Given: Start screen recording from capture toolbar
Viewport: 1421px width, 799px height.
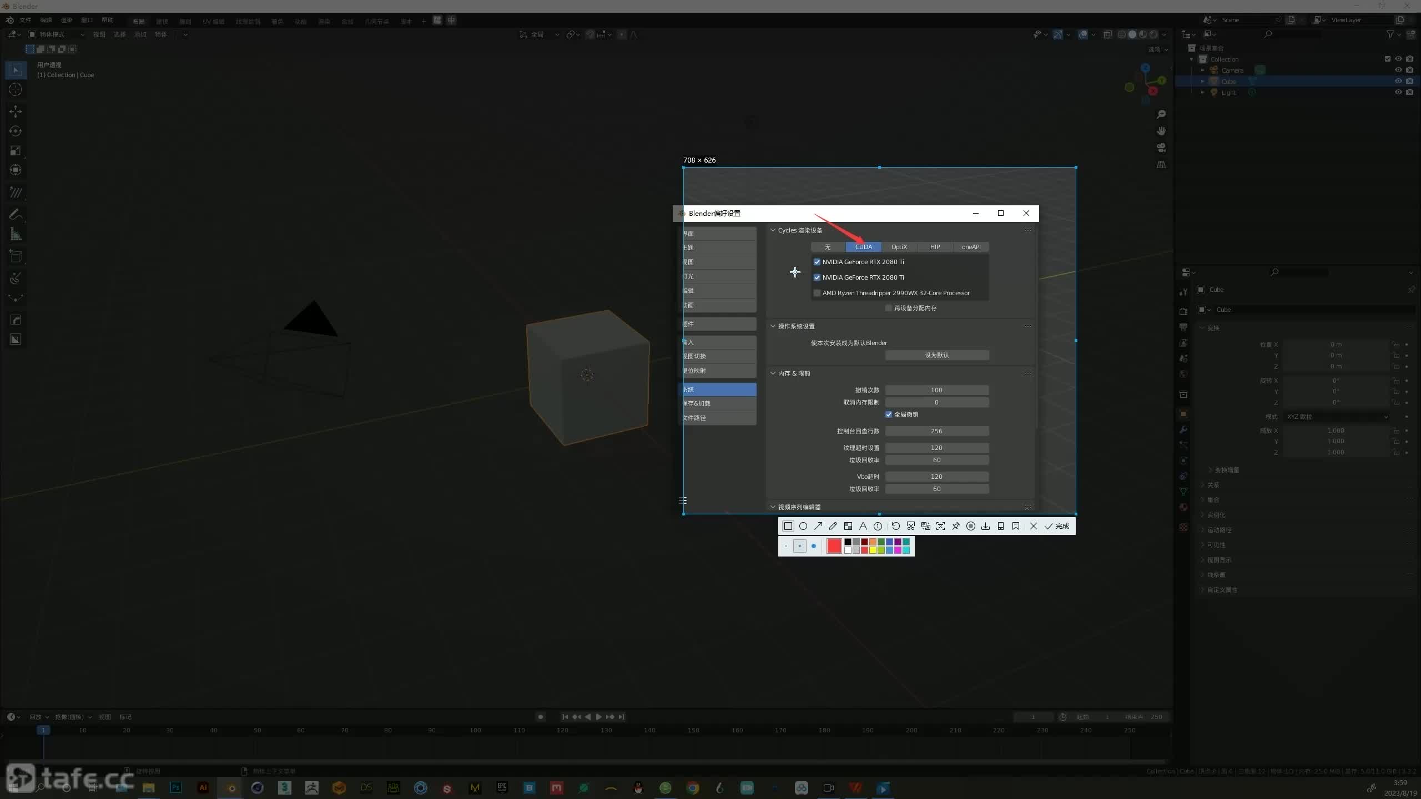Looking at the screenshot, I should click(970, 526).
